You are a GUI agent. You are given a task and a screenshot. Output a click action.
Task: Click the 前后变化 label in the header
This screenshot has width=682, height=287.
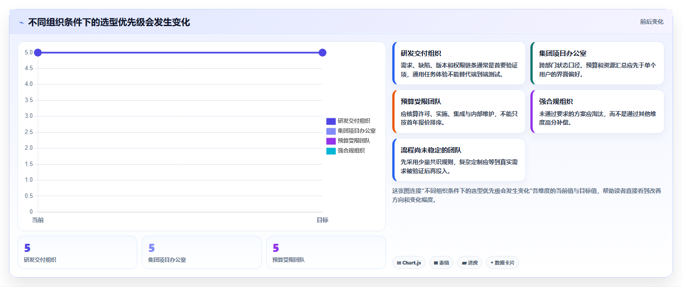tap(651, 22)
